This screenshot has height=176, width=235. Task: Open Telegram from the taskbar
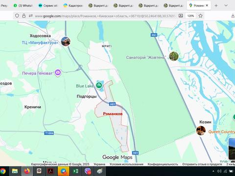(64, 171)
